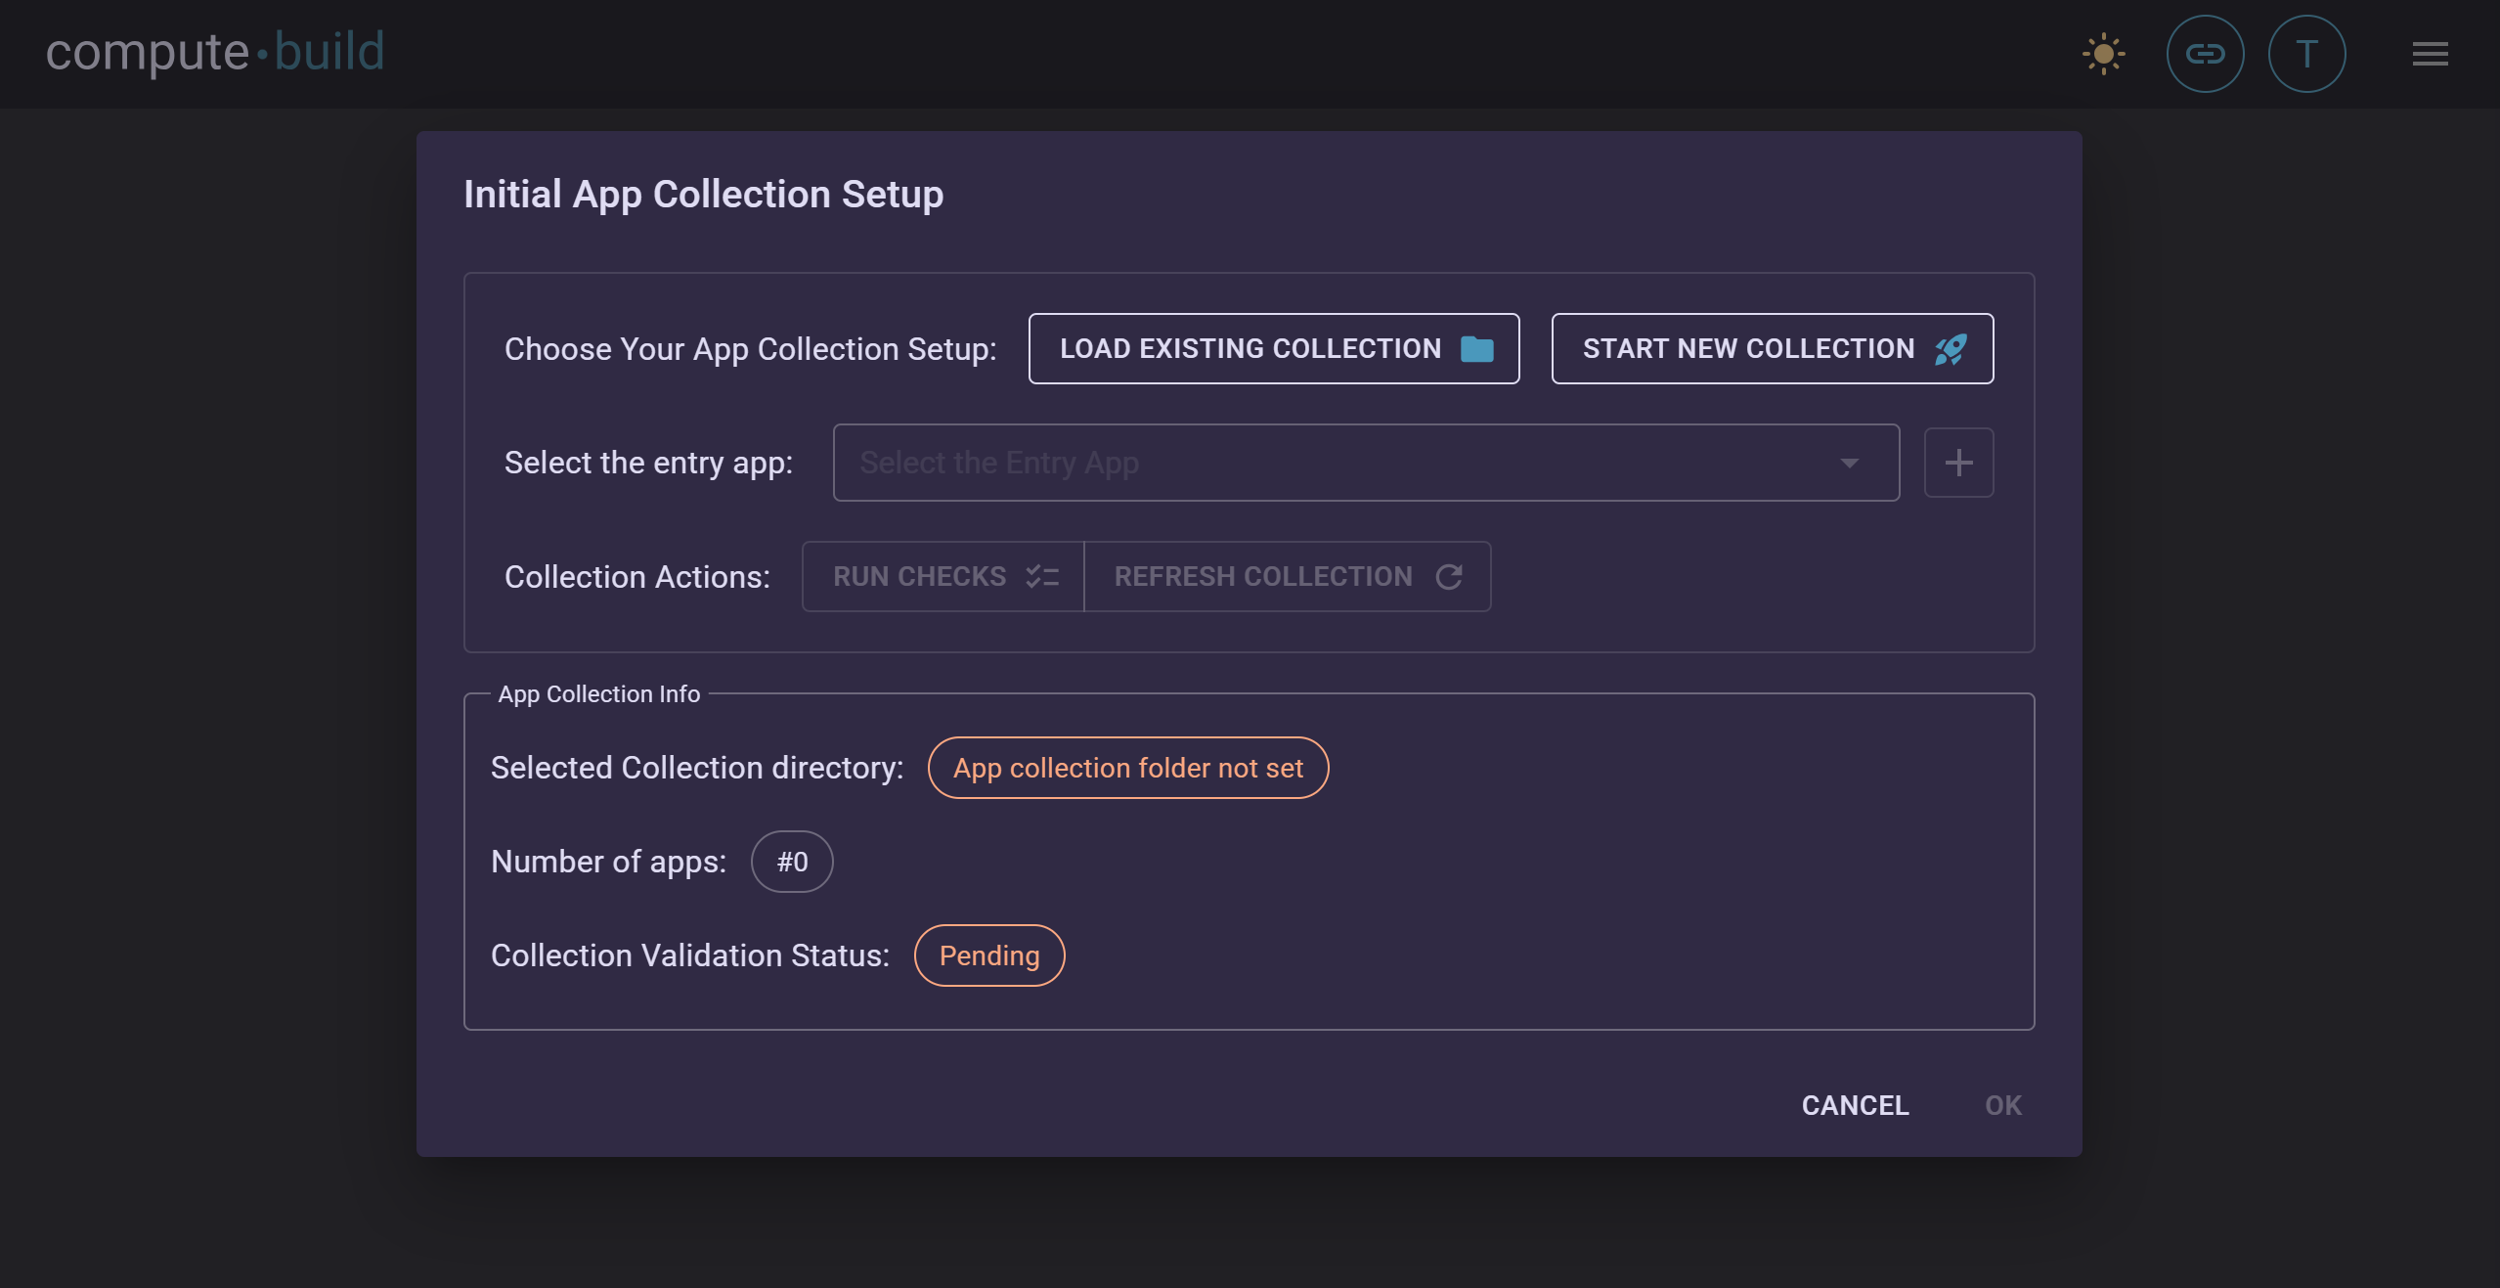Click the compute·build logo
This screenshot has height=1288, width=2500.
[215, 51]
